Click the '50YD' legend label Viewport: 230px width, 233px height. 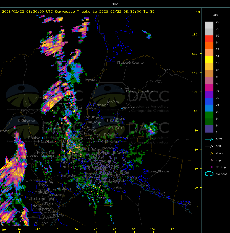coord(219,139)
